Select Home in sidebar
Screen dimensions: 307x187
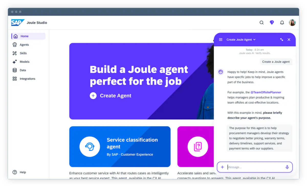(28, 36)
